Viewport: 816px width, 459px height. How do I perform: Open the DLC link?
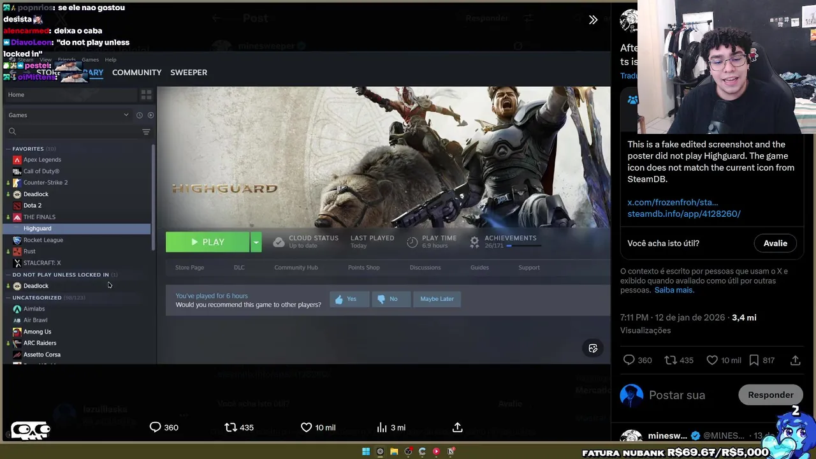pyautogui.click(x=239, y=268)
